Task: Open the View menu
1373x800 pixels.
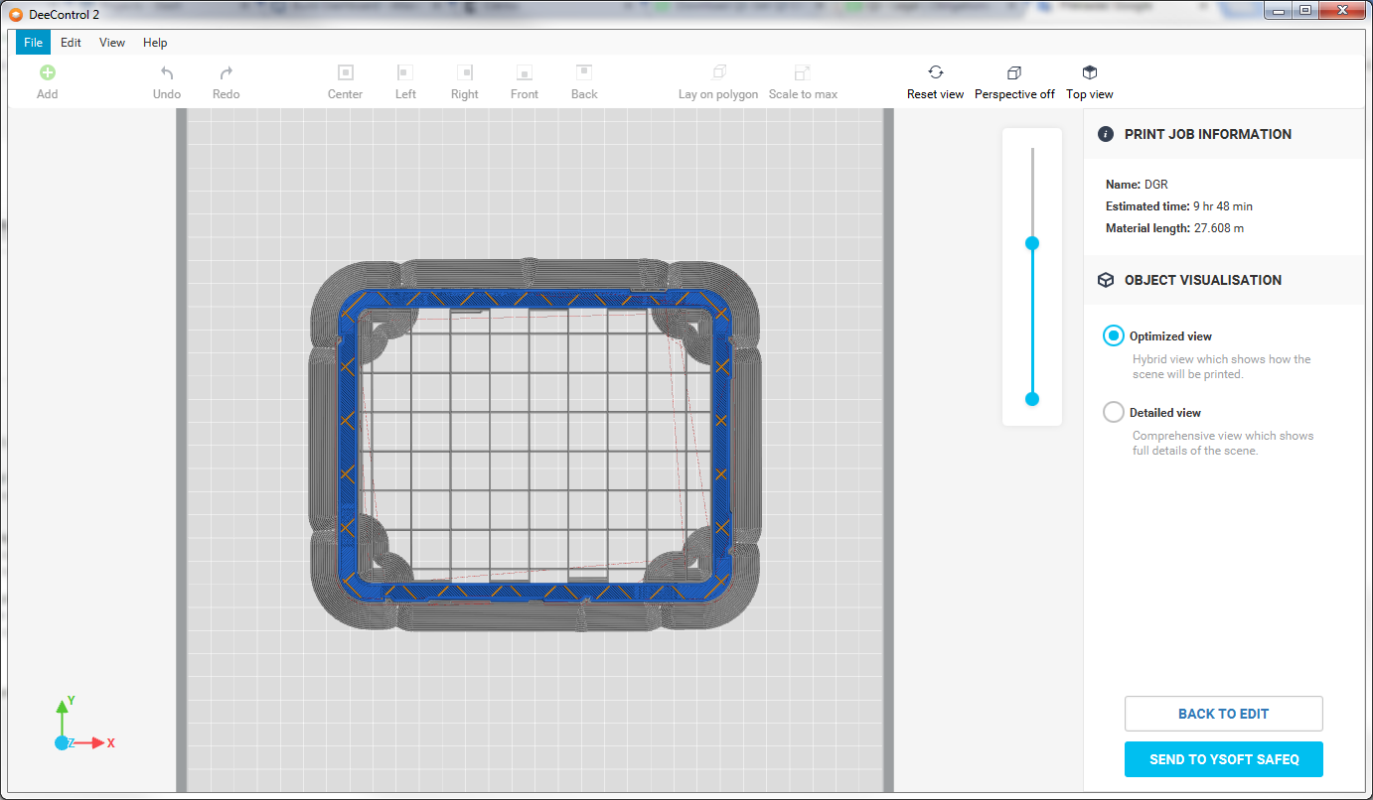Action: (x=112, y=43)
